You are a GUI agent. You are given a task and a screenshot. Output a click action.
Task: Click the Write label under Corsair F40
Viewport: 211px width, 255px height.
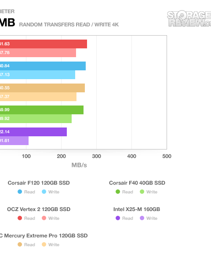point(152,192)
